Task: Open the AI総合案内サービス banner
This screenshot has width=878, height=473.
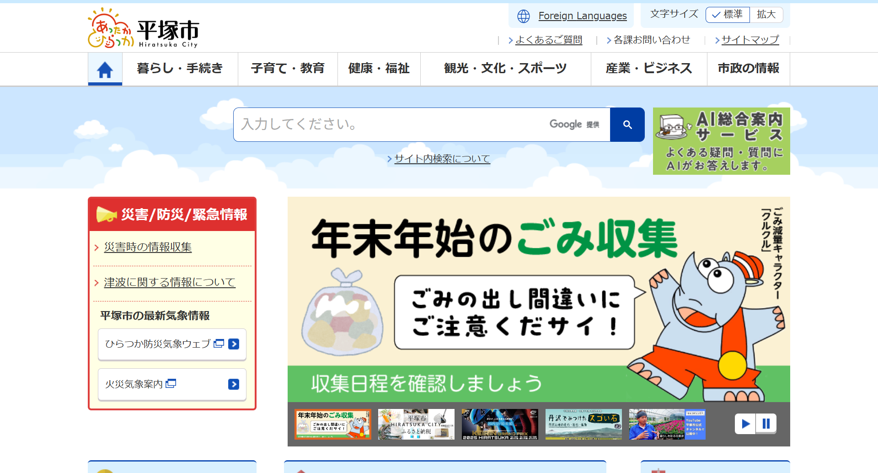Action: pyautogui.click(x=721, y=141)
